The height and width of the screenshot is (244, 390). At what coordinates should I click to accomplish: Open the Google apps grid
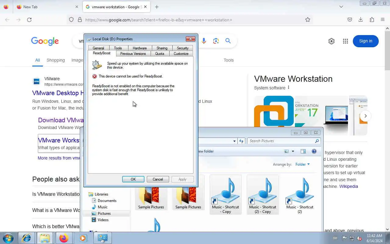click(345, 41)
